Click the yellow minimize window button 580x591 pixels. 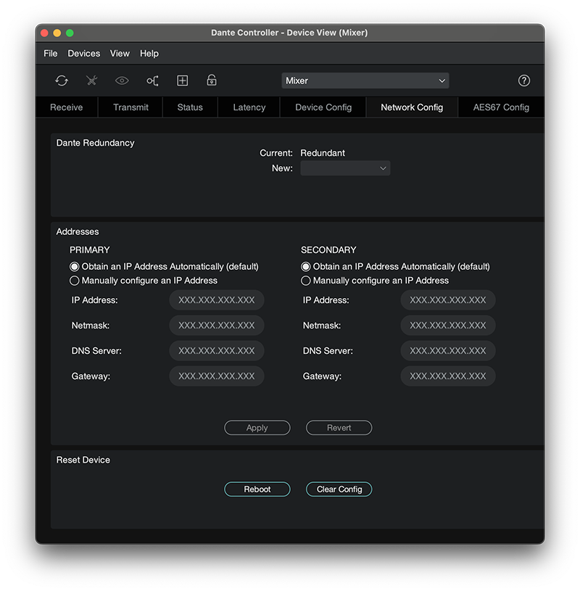point(57,33)
